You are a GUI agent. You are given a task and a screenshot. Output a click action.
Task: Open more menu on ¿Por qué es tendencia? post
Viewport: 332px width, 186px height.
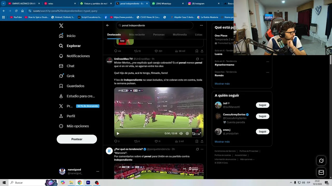tap(202, 149)
